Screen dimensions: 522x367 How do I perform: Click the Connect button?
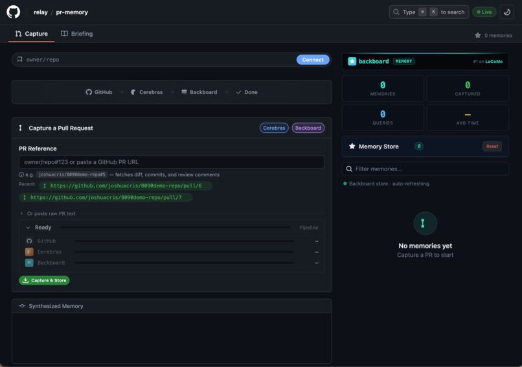(313, 60)
